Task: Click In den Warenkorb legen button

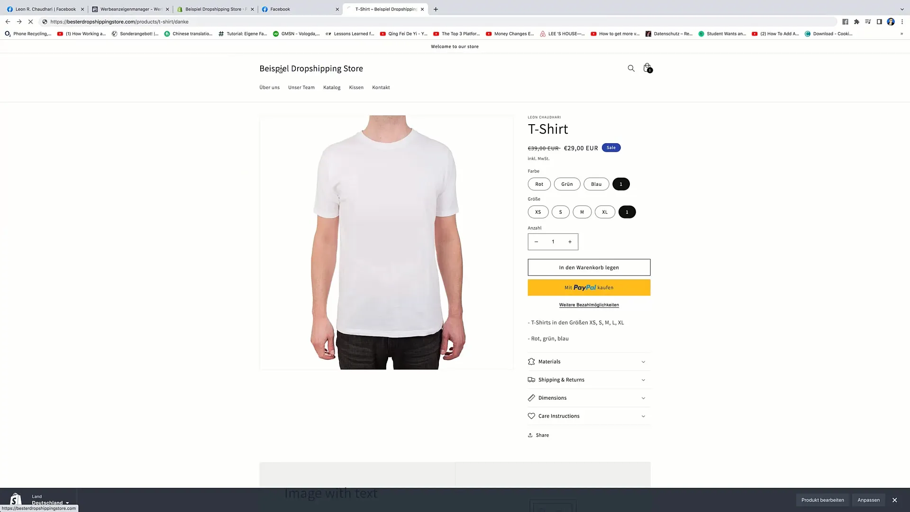Action: pyautogui.click(x=589, y=267)
